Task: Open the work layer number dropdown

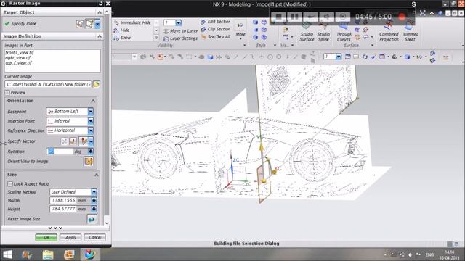Action: click(178, 22)
